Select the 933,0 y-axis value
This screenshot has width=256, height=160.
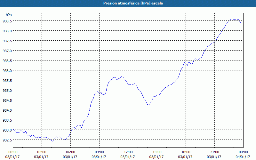tap(7, 130)
